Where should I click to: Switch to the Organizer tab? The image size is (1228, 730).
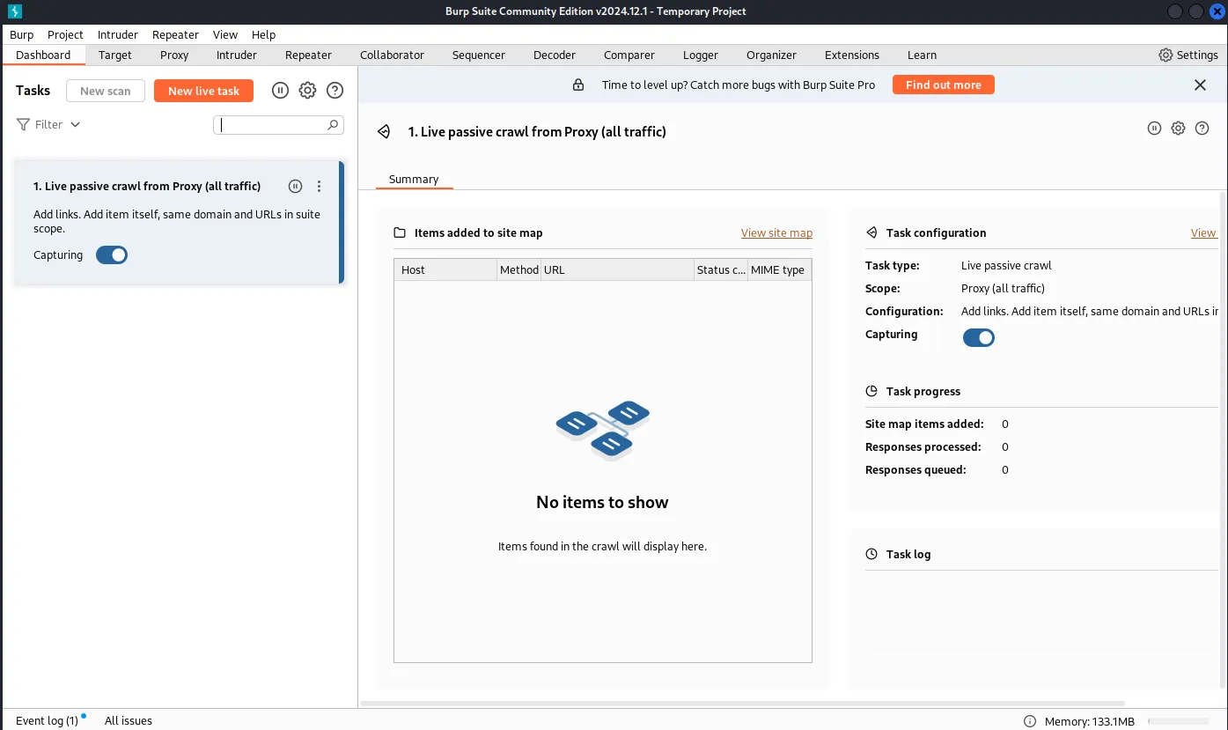(x=771, y=55)
